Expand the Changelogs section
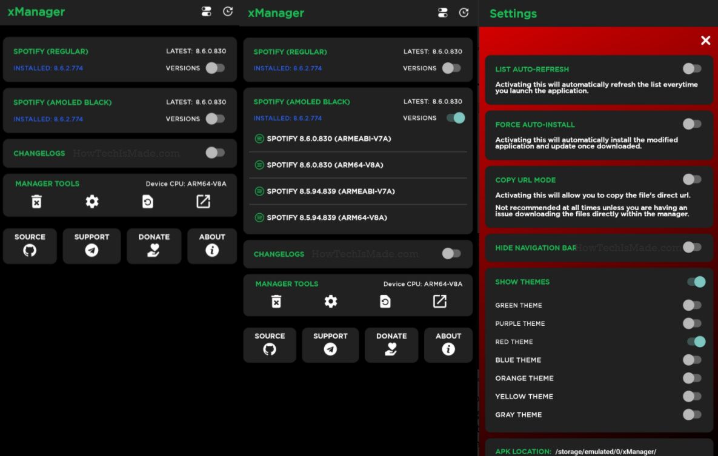This screenshot has width=718, height=456. tap(214, 153)
